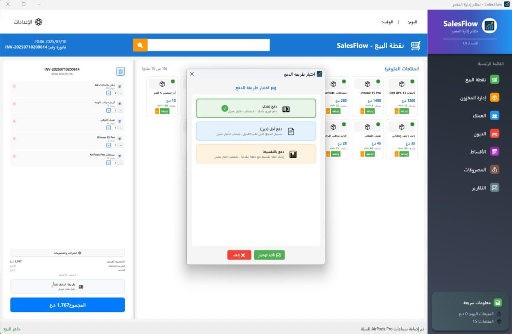Confirm the selection (تأكيد الاختيار)
Image resolution: width=512 pixels, height=334 pixels.
tap(269, 255)
